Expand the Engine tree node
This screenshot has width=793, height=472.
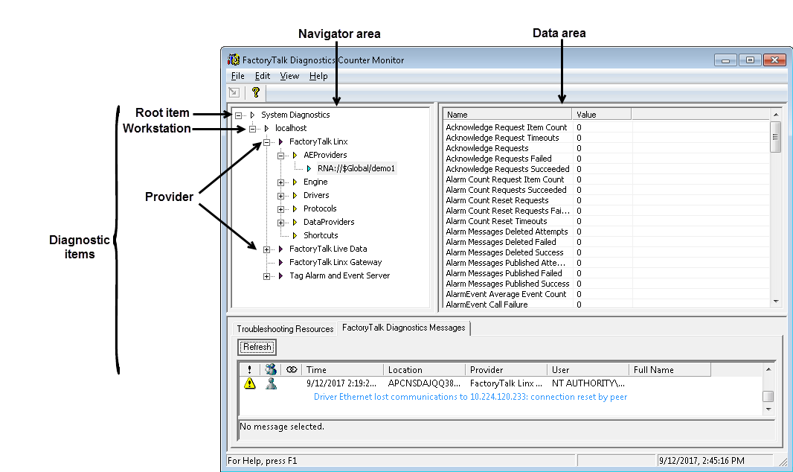coord(281,182)
